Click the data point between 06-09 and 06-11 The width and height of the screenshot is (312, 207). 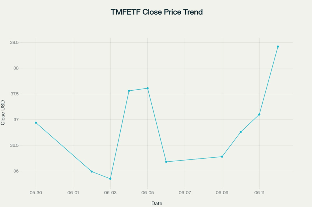tap(241, 132)
